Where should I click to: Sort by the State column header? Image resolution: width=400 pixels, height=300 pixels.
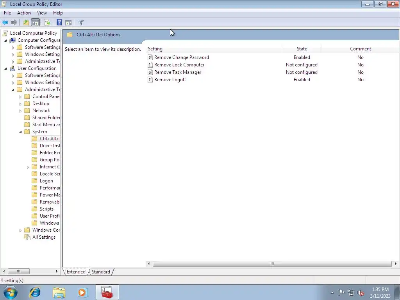(302, 49)
